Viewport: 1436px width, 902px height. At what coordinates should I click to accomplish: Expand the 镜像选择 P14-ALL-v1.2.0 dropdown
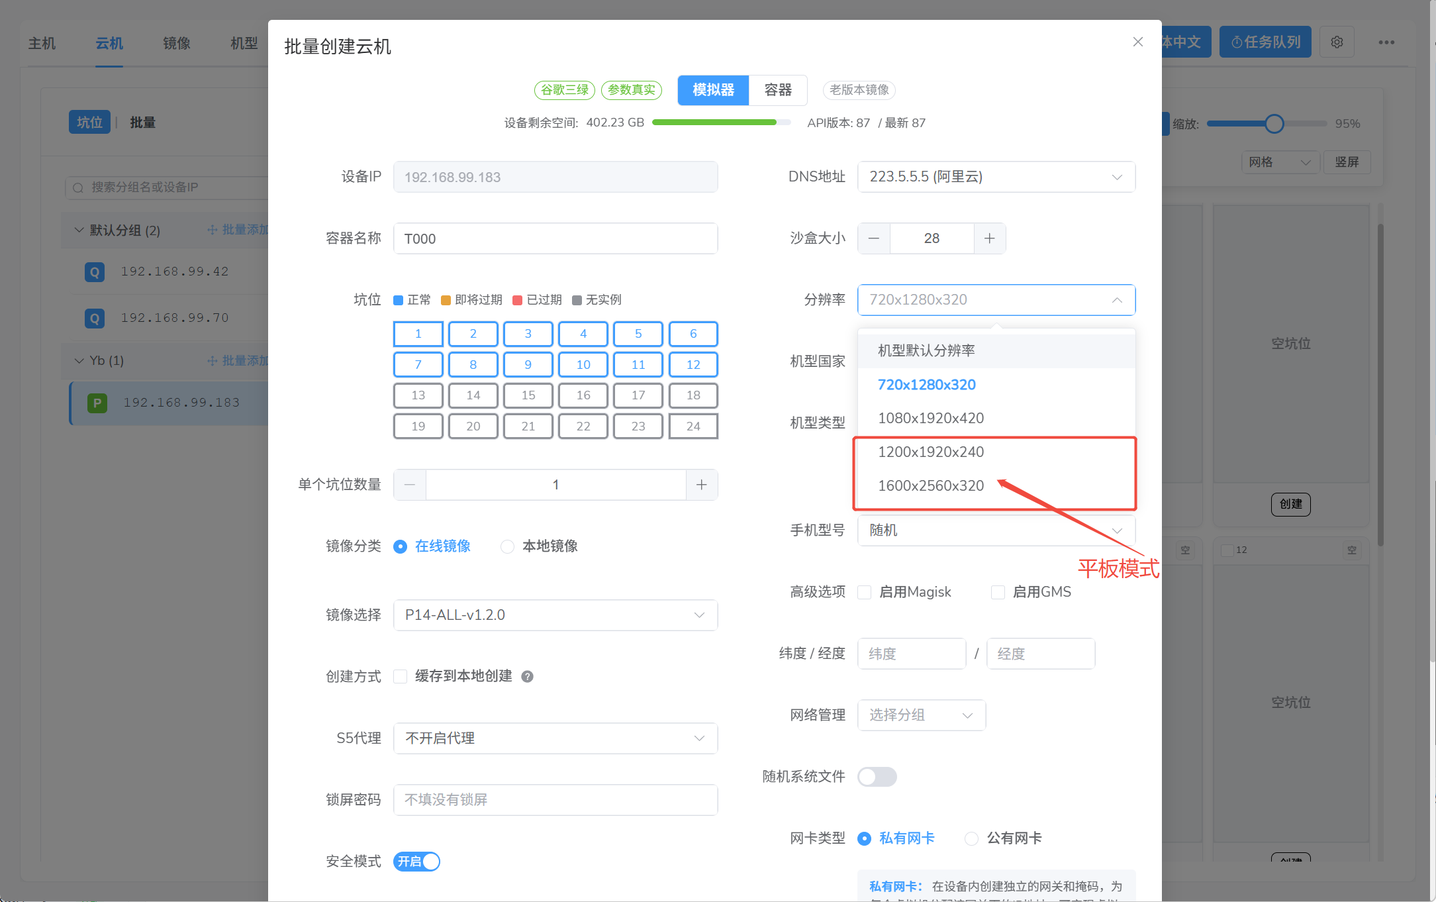(555, 615)
